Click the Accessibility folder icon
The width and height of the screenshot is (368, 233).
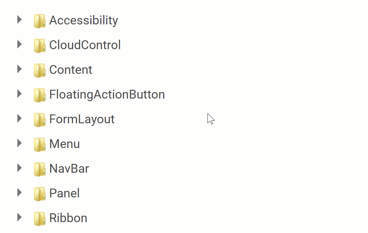click(39, 21)
